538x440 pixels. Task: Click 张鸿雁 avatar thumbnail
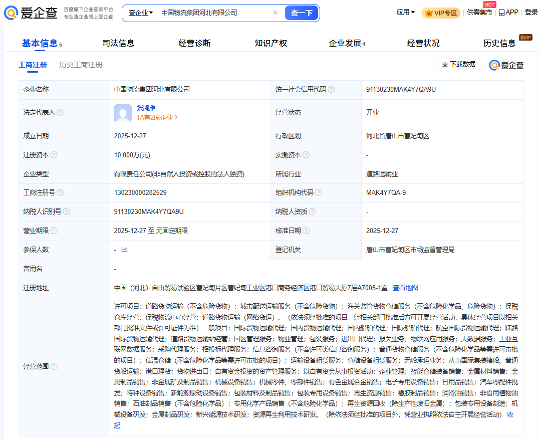coord(123,113)
